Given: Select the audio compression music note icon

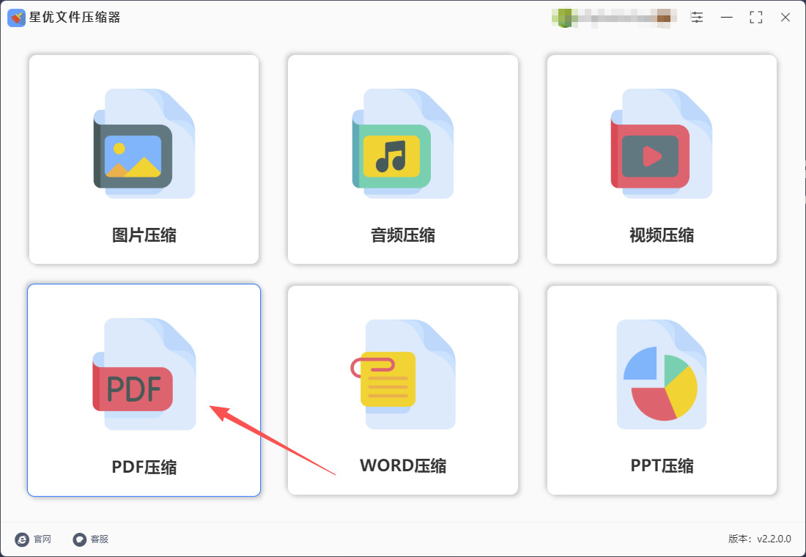Looking at the screenshot, I should click(402, 144).
